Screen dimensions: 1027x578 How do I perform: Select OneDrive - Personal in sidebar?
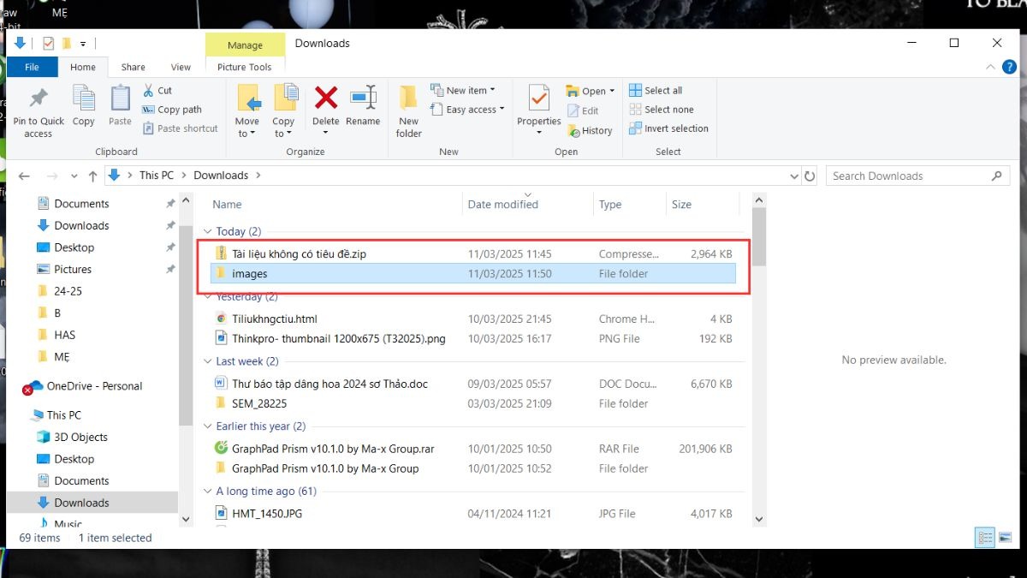tap(94, 386)
